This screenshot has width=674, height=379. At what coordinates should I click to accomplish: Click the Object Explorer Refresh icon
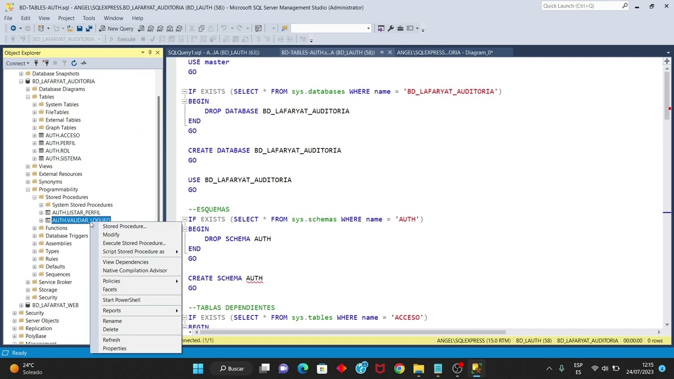tap(74, 63)
